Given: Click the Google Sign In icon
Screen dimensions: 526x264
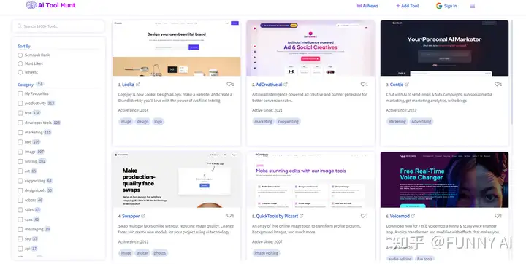Looking at the screenshot, I should [439, 6].
